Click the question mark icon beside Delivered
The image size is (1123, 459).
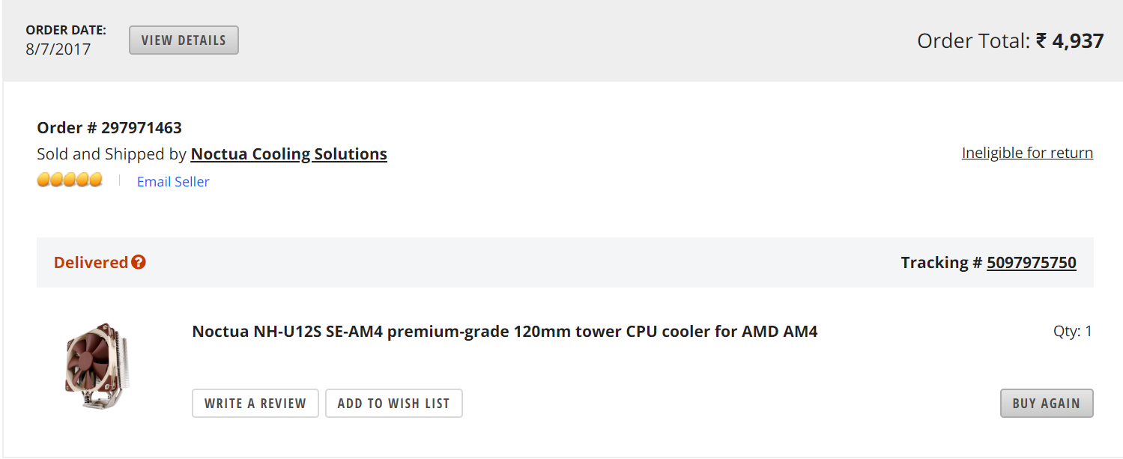click(138, 262)
